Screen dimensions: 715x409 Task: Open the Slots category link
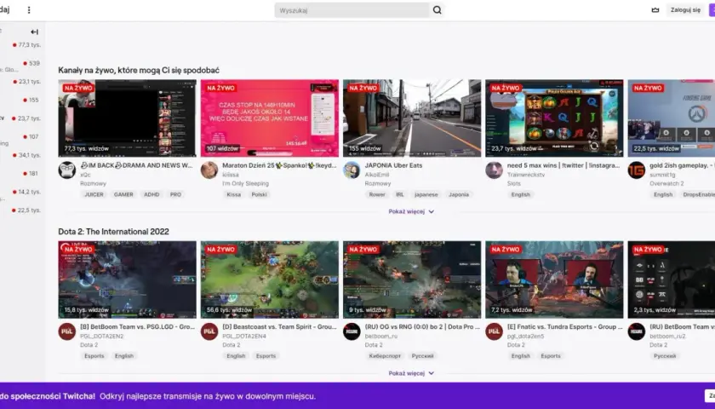pyautogui.click(x=513, y=183)
